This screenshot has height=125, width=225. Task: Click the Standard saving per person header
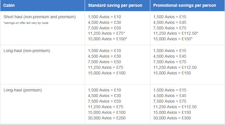tap(115, 5)
